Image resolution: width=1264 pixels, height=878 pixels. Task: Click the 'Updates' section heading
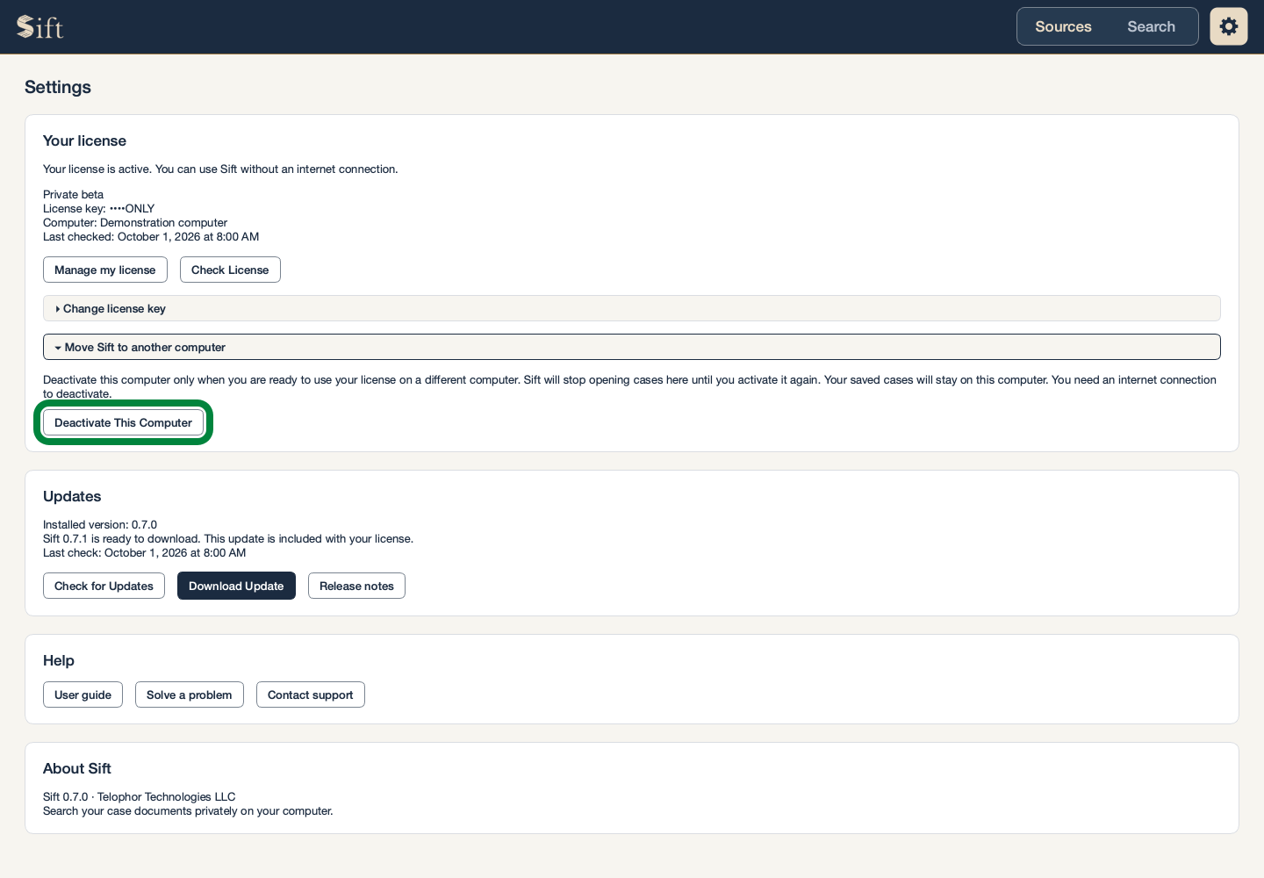(x=72, y=496)
